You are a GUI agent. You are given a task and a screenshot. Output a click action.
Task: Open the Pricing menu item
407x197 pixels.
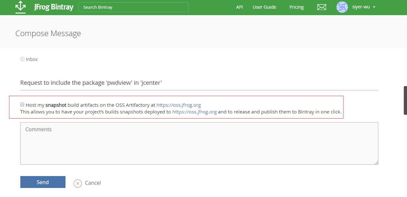(x=296, y=7)
